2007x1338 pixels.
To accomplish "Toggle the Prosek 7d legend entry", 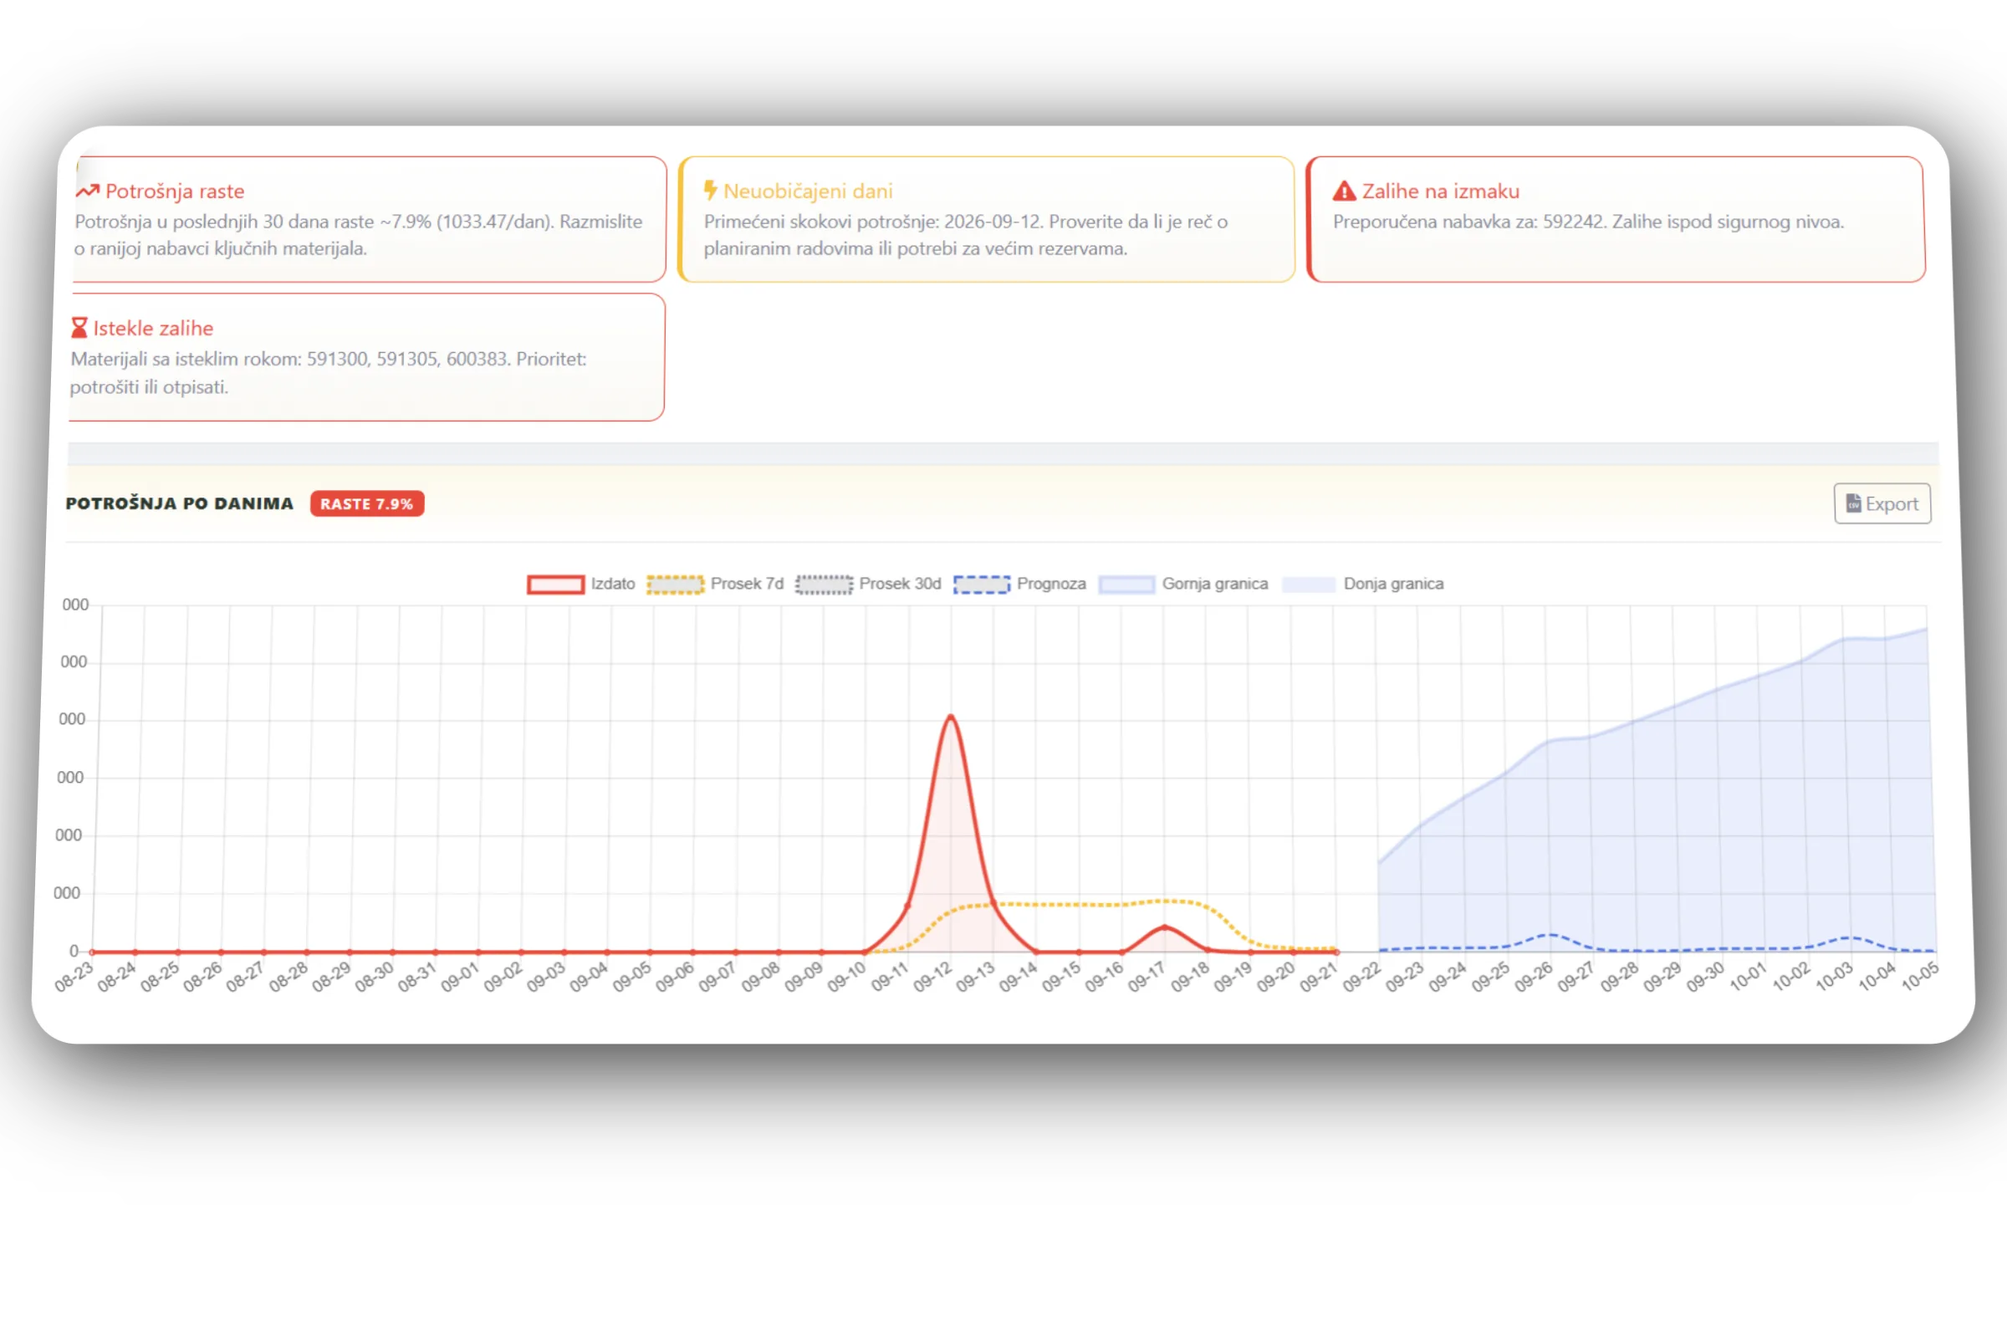I will click(x=715, y=584).
